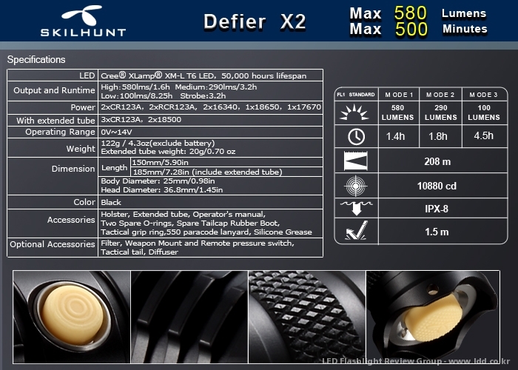518x370 pixels.
Task: Select the MODE 3 column header
Action: 484,95
